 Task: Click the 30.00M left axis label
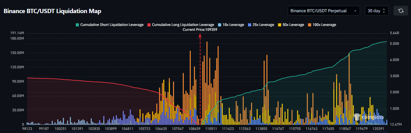pyautogui.click(x=18, y=110)
